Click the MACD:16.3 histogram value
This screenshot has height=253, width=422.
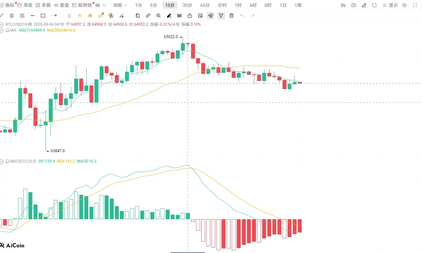tap(87, 161)
